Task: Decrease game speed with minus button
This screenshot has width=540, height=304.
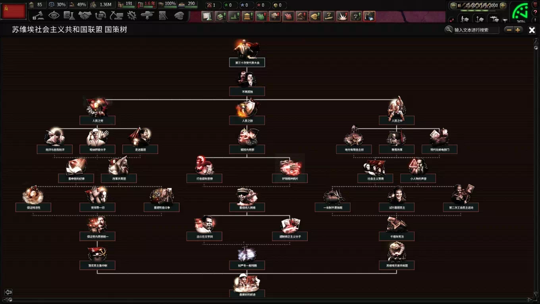Action: pyautogui.click(x=453, y=6)
